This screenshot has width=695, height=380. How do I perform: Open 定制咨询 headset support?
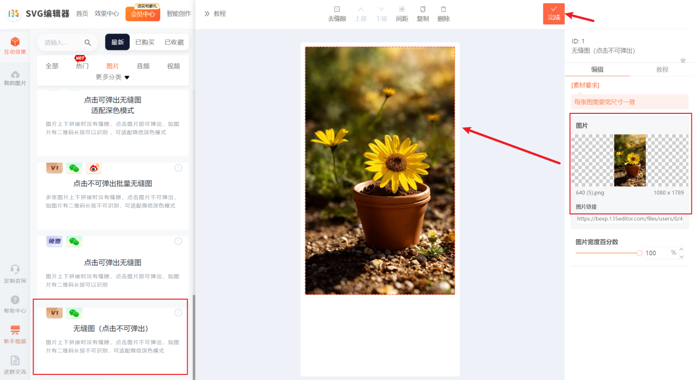coord(15,274)
